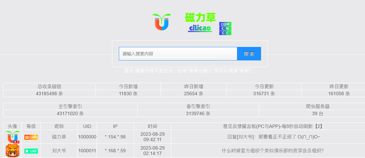
Task: Click the 时间 column header
Action: (x=152, y=127)
